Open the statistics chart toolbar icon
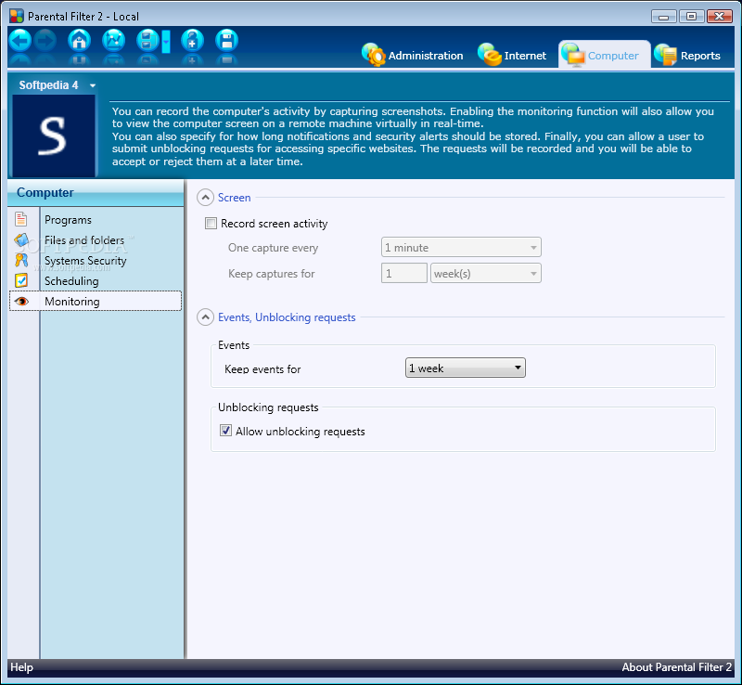742x685 pixels. coord(113,41)
